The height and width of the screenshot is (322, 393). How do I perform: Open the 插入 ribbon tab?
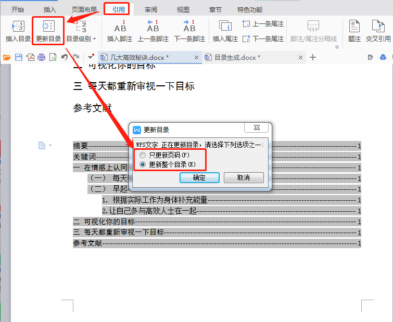coord(49,10)
